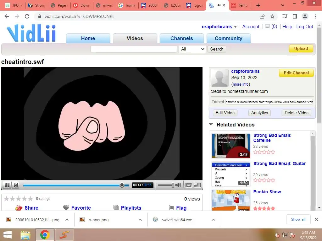The height and width of the screenshot is (241, 322).
Task: Switch to the E2Gu browser tab
Action: click(173, 5)
